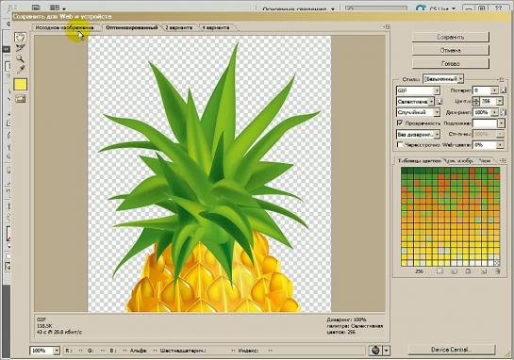Open the Подложка matte dropdown arrow
This screenshot has width=514, height=360.
point(501,123)
